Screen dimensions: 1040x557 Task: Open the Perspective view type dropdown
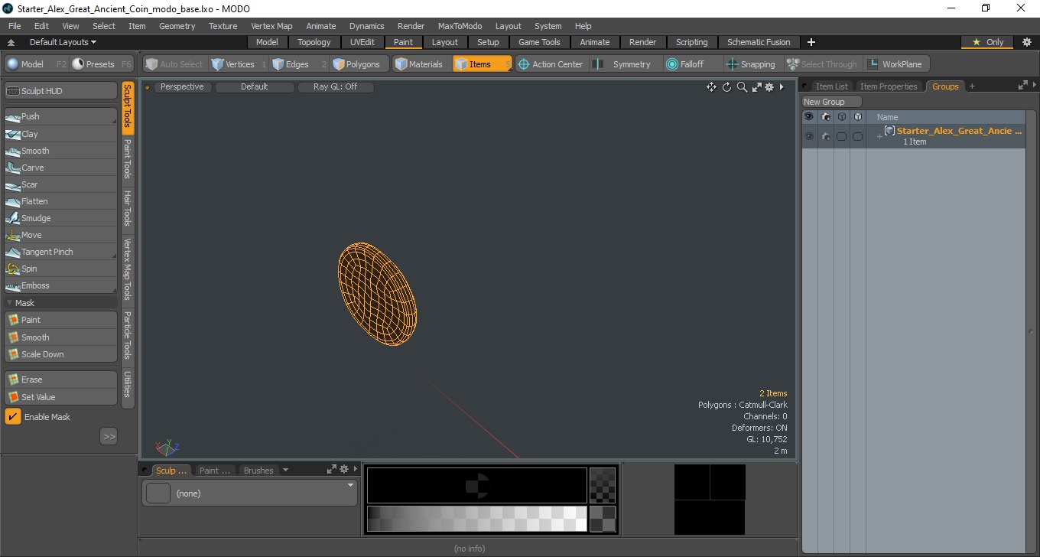(x=183, y=87)
